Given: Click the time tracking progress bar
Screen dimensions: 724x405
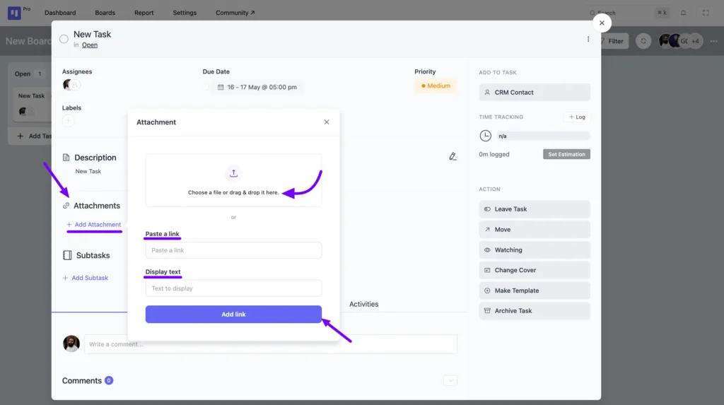Looking at the screenshot, I should coord(542,136).
